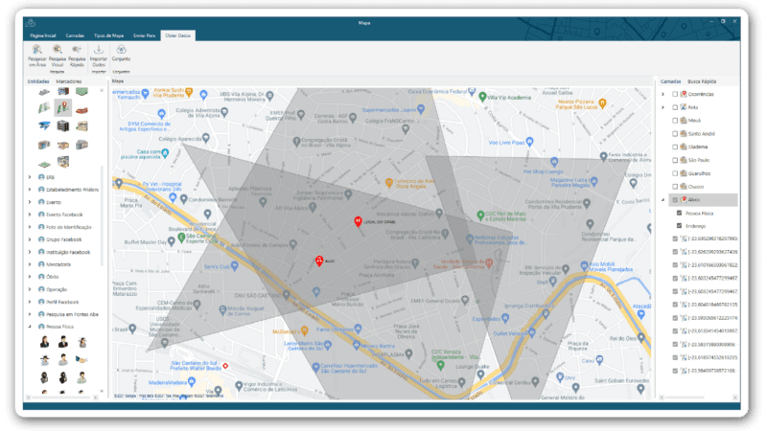Expand the Operação entity group
This screenshot has width=767, height=431.
coord(30,289)
